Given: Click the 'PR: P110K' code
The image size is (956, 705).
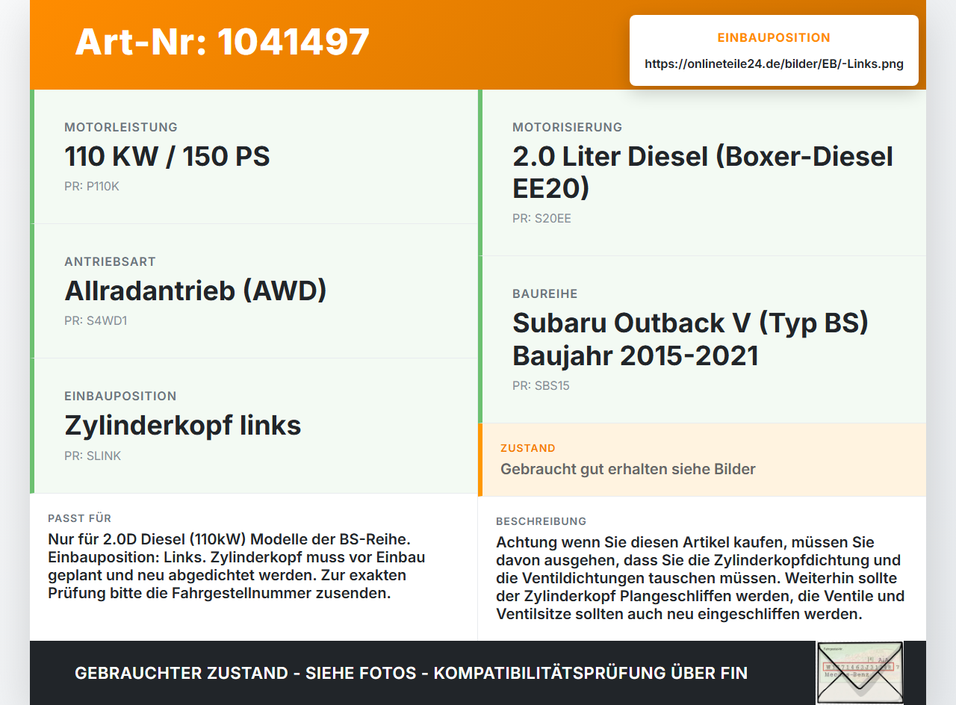Looking at the screenshot, I should coord(92,187).
